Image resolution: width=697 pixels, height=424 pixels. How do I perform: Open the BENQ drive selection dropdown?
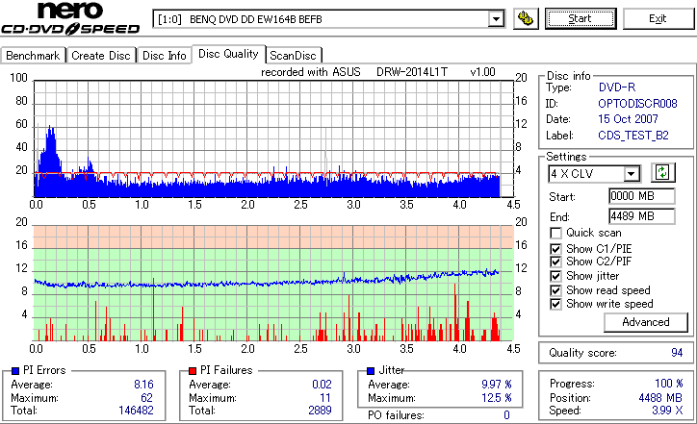click(x=496, y=19)
